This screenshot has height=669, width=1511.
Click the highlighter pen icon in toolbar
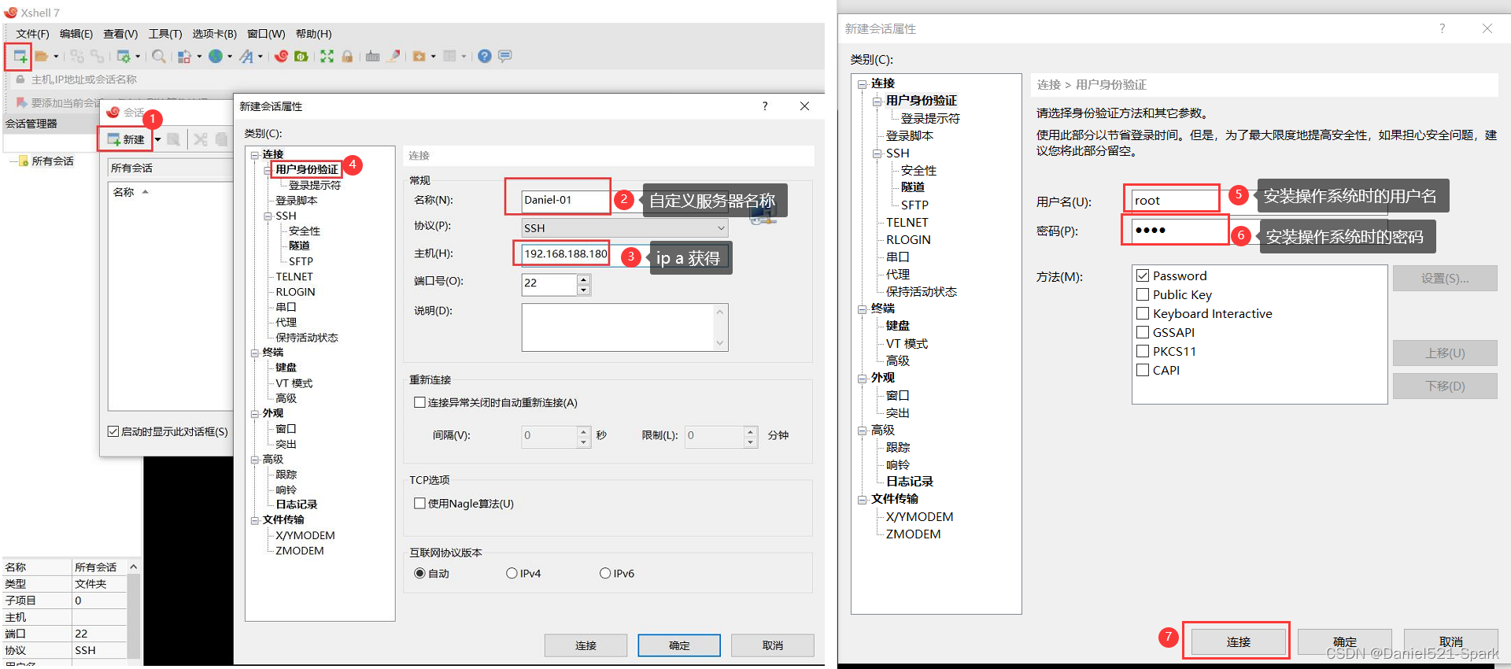(394, 56)
